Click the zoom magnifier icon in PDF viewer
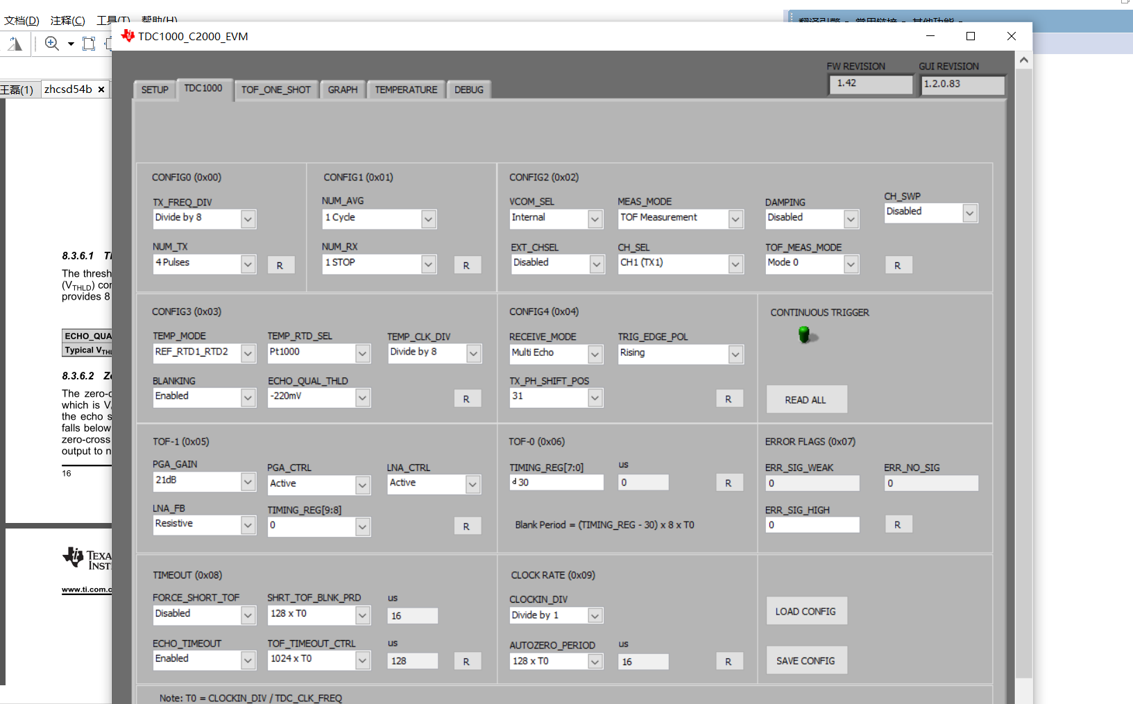The width and height of the screenshot is (1133, 704). (52, 44)
